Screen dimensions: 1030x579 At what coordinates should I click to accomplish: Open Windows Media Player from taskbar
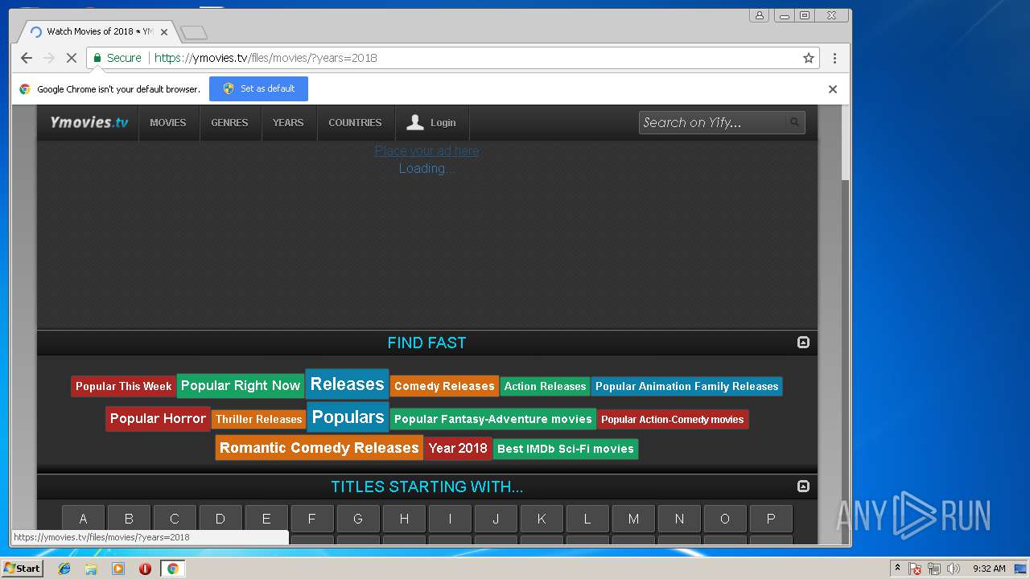(x=118, y=569)
